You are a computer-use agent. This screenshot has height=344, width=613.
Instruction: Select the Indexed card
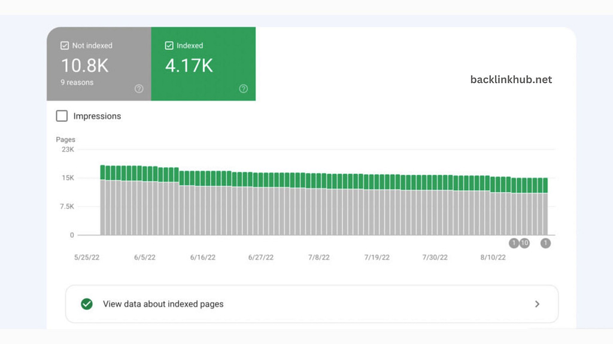coord(204,64)
